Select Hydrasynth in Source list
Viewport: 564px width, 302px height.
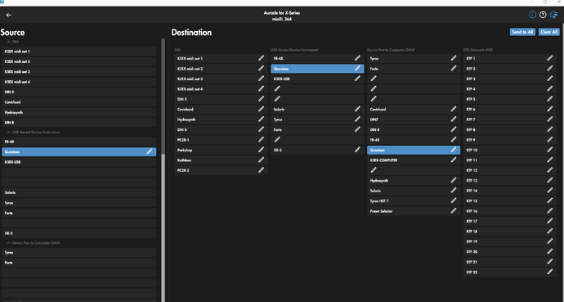79,112
